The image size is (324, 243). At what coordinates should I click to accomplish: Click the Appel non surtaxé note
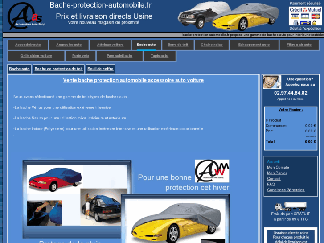(x=290, y=99)
